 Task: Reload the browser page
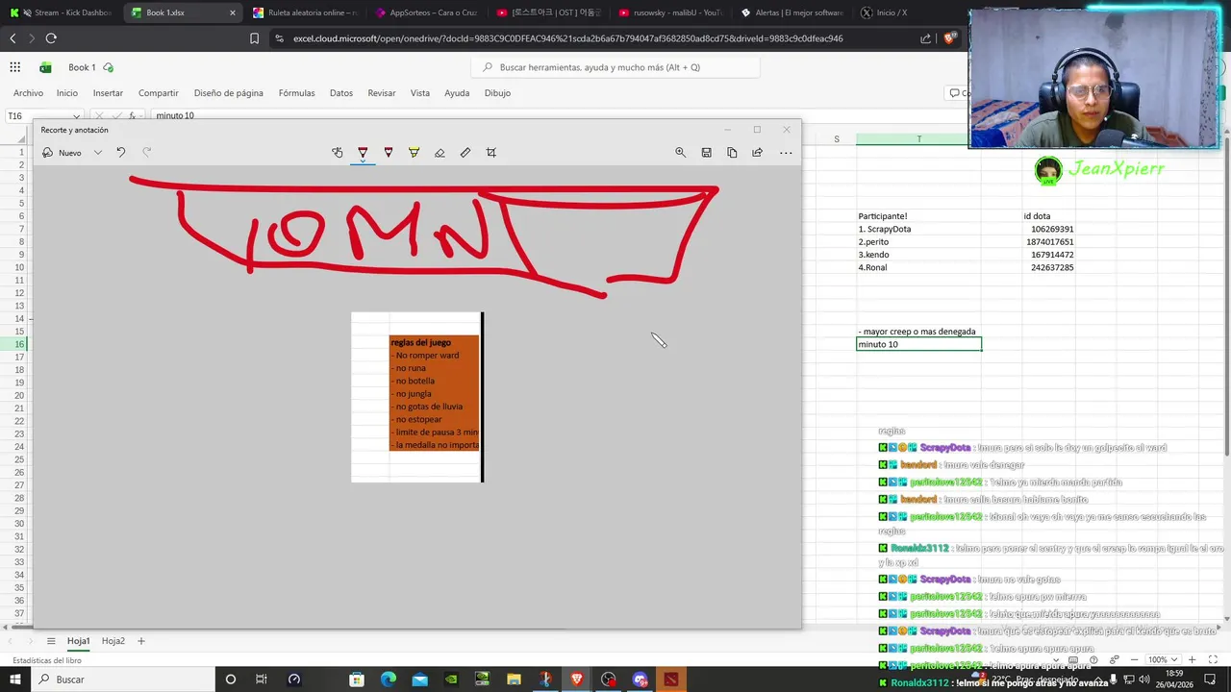(51, 38)
